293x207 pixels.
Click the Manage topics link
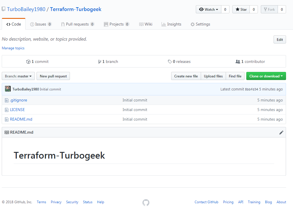pyautogui.click(x=13, y=48)
